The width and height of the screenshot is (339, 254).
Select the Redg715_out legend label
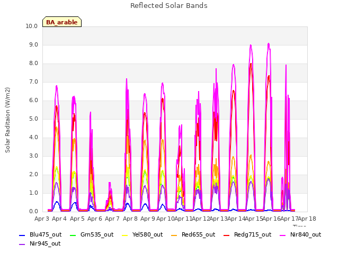253,235
